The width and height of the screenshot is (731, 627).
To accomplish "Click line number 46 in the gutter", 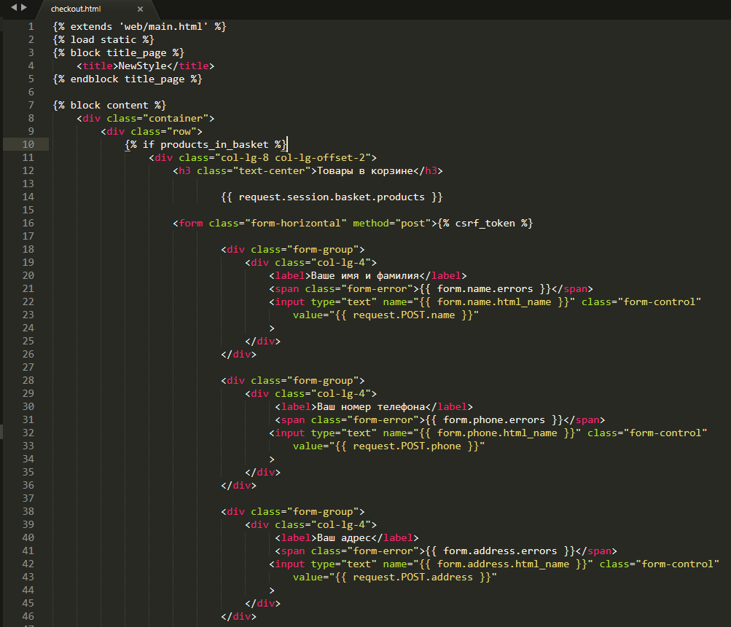I will point(28,617).
